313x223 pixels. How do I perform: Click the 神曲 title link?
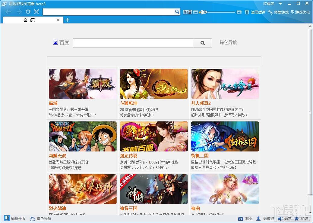pos(195,208)
